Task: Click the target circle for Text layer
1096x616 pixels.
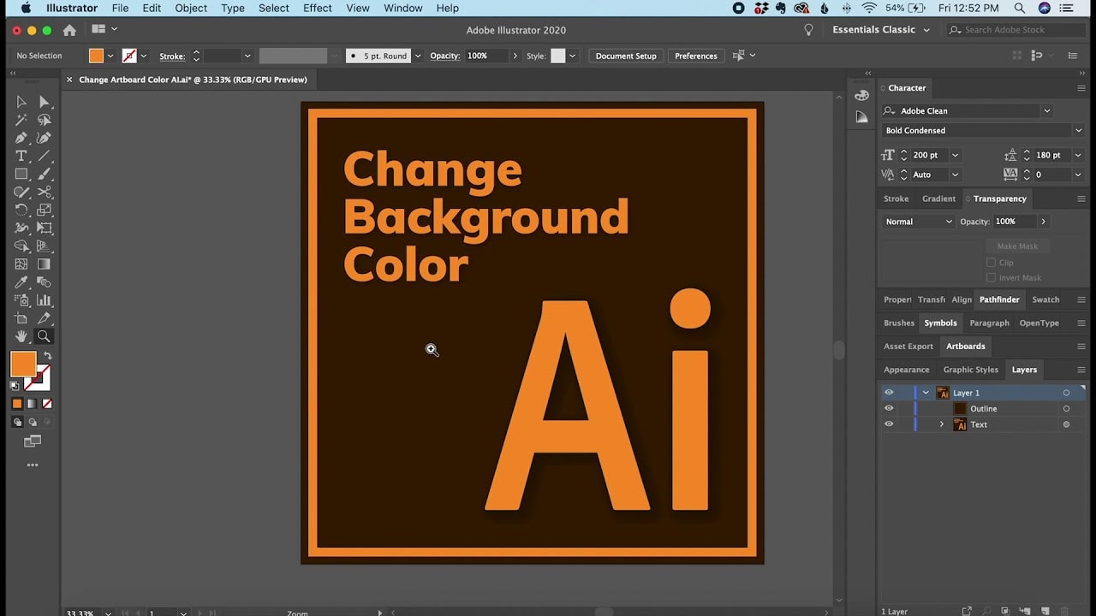Action: click(1066, 424)
